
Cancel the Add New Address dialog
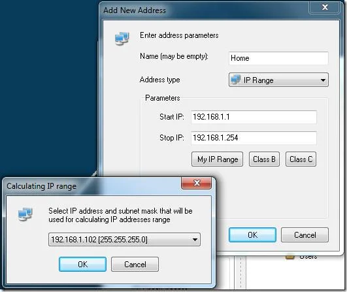(305, 235)
